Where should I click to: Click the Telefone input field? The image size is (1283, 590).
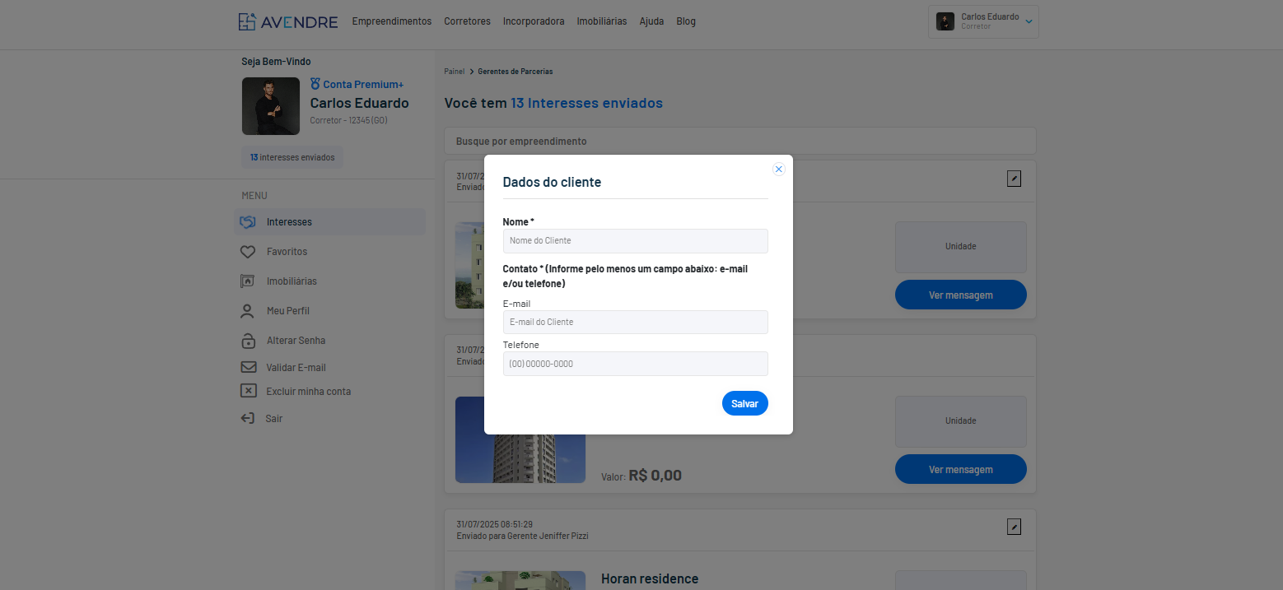coord(635,364)
